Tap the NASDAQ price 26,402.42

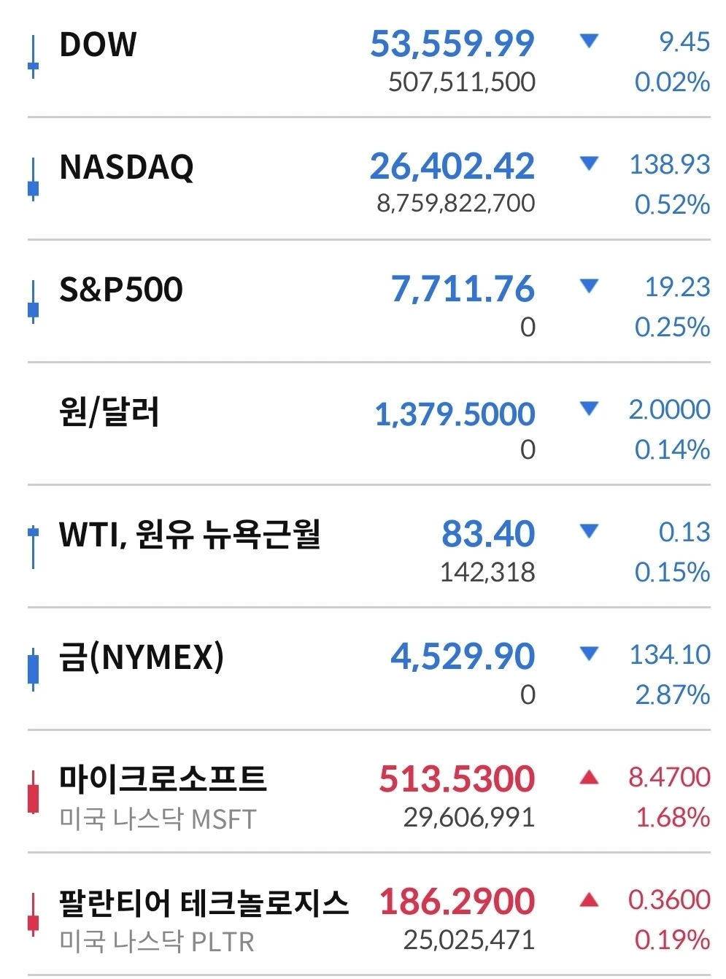(x=452, y=166)
